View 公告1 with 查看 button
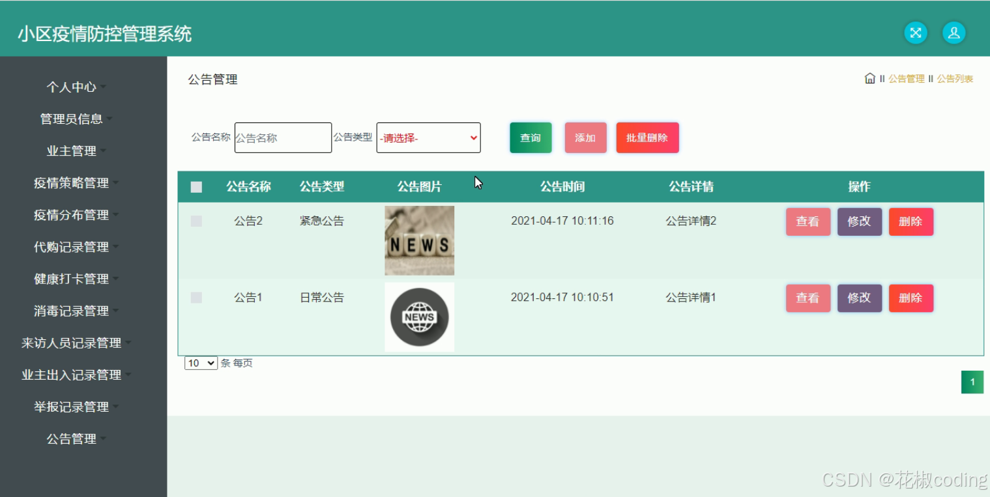990x497 pixels. (x=808, y=298)
